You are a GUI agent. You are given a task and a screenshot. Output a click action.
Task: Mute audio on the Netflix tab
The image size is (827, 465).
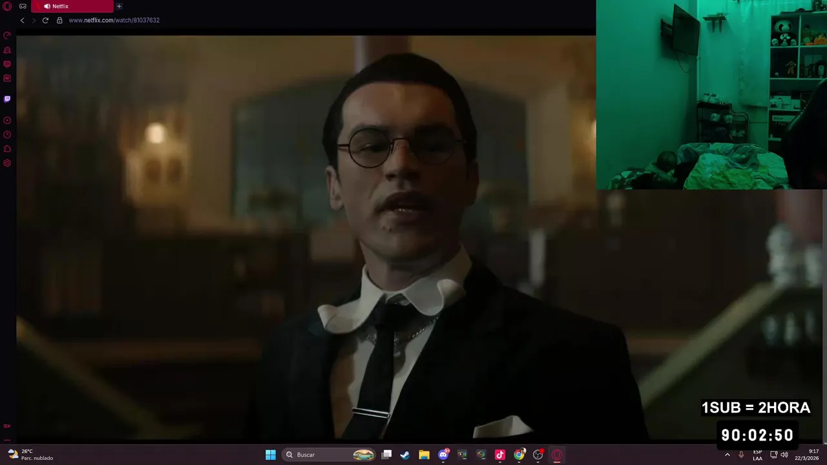tap(47, 6)
